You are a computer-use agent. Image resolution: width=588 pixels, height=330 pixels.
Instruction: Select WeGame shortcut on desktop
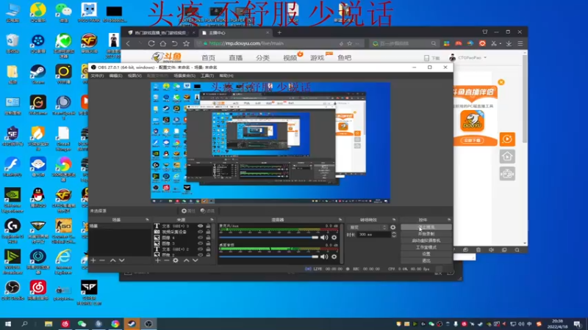[x=38, y=105]
